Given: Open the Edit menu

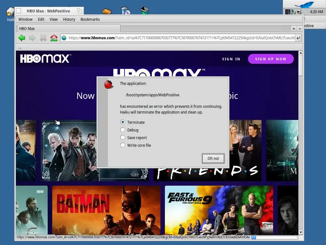Looking at the screenshot, I should (41, 19).
